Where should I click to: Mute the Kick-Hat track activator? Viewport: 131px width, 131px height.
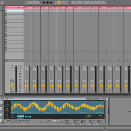pos(109,86)
